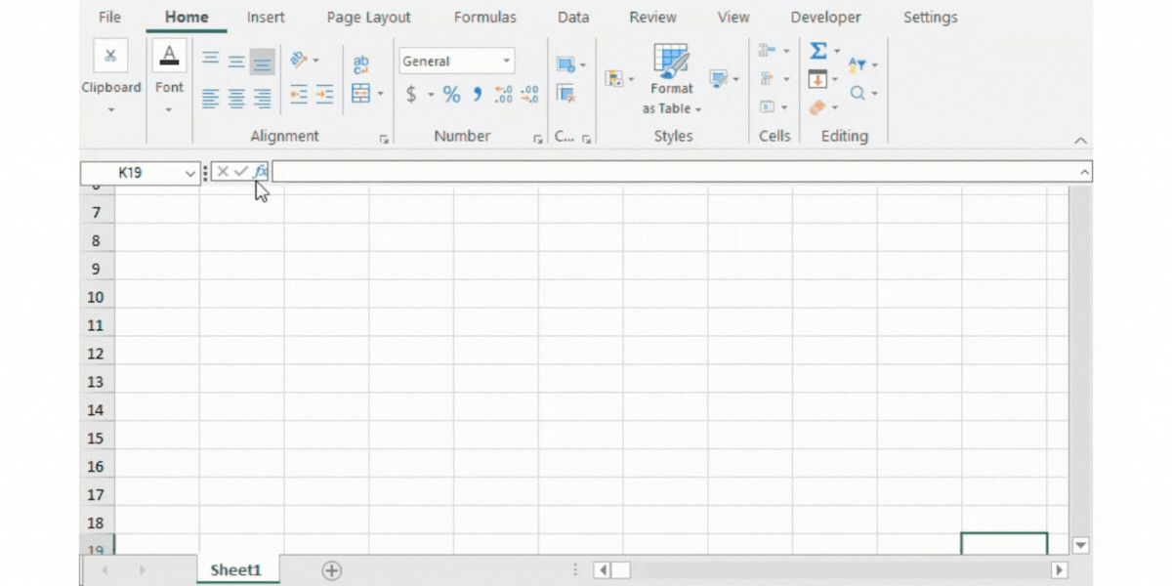The width and height of the screenshot is (1172, 586).
Task: Click the Clear eraser icon
Action: [818, 107]
